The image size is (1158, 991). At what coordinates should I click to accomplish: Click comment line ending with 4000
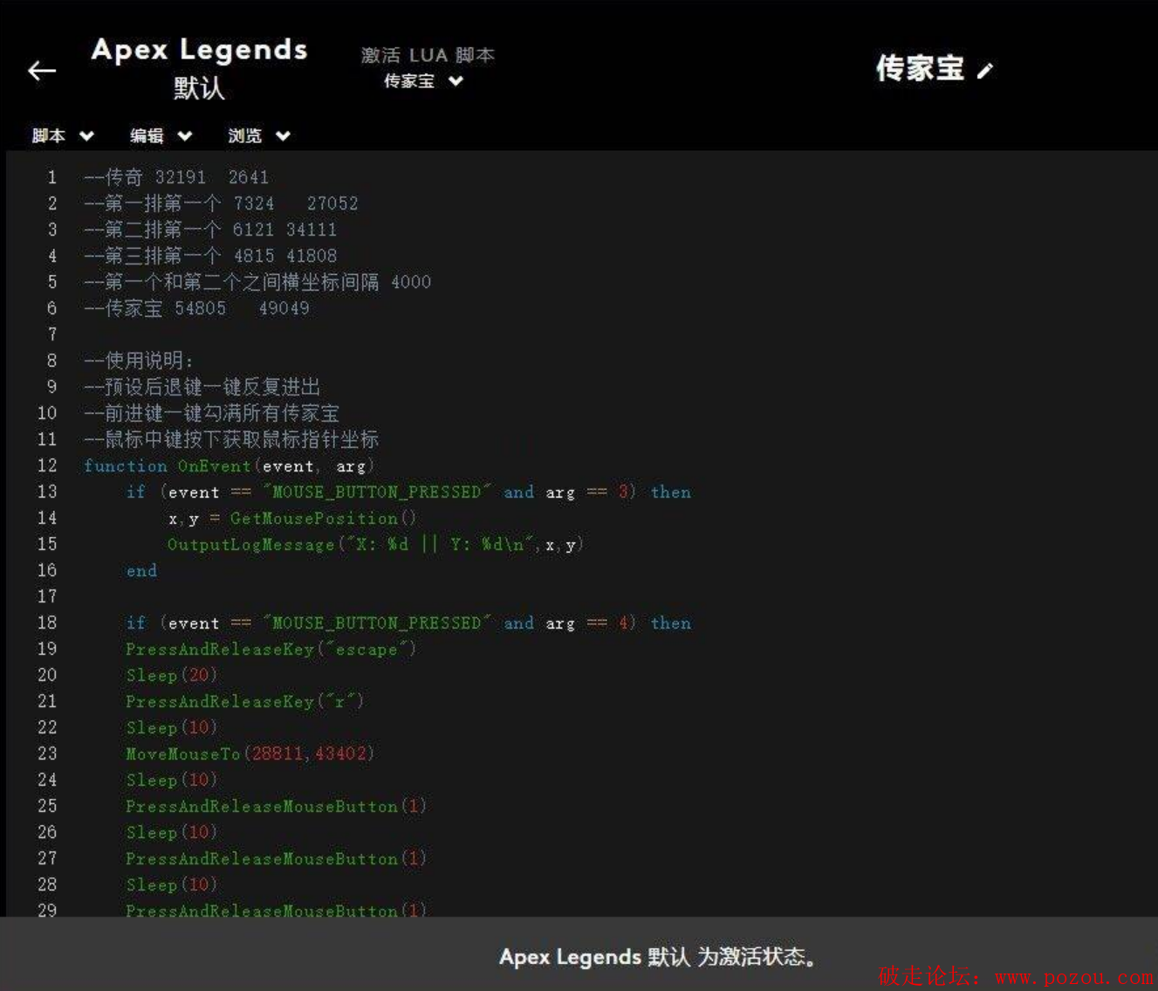[x=257, y=282]
